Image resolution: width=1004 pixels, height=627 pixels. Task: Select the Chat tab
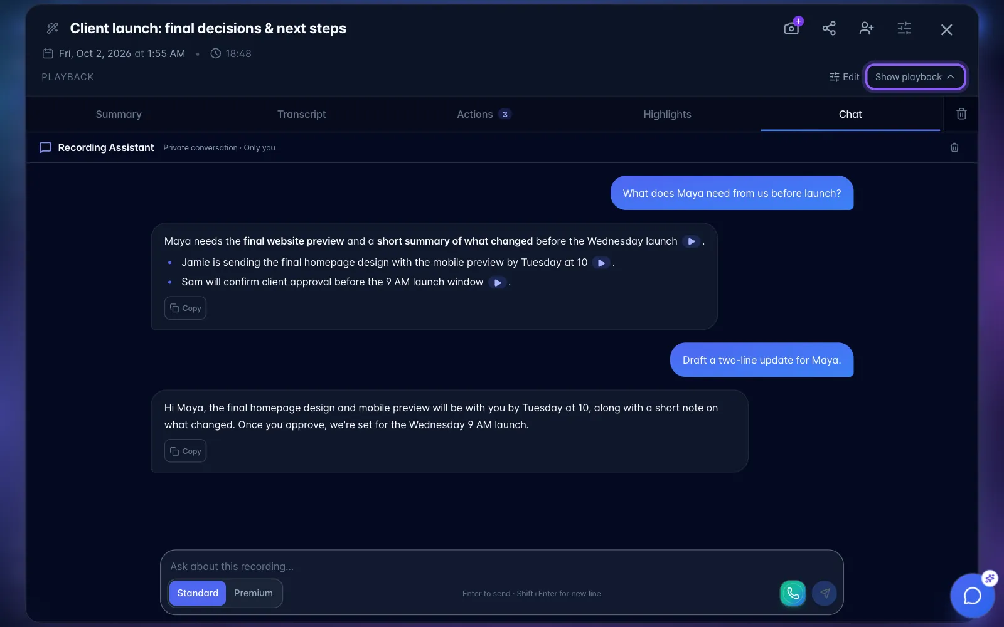(x=850, y=114)
